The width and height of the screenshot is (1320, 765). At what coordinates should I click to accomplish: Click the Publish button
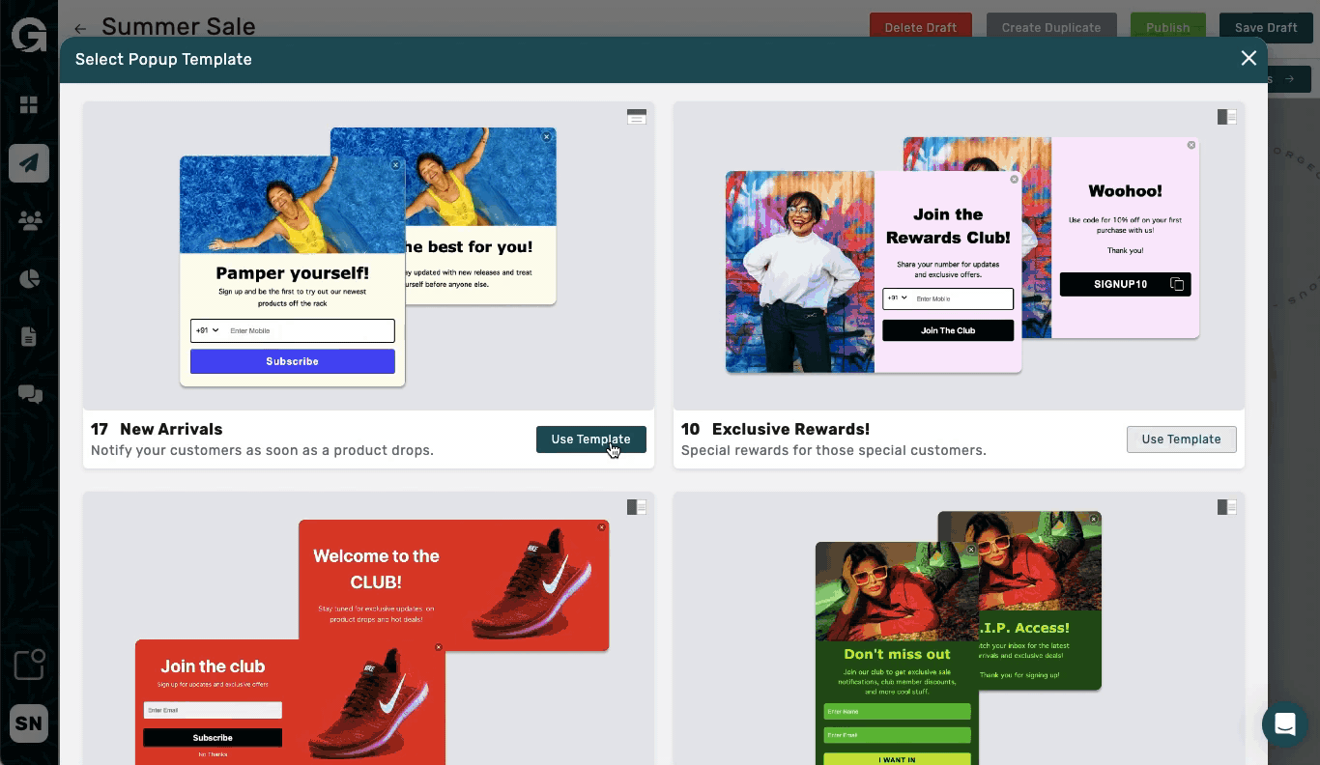pyautogui.click(x=1167, y=27)
